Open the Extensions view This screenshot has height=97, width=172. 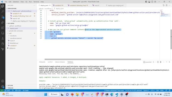point(3,27)
